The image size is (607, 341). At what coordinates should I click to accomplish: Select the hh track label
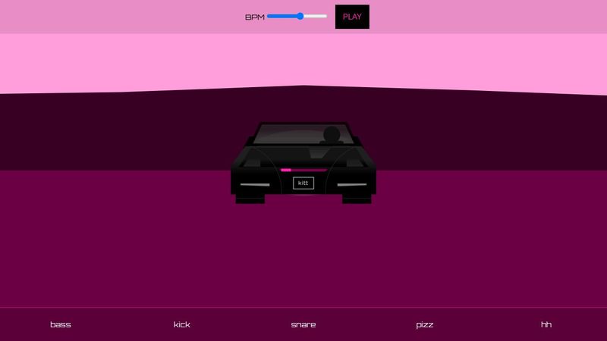(x=546, y=324)
